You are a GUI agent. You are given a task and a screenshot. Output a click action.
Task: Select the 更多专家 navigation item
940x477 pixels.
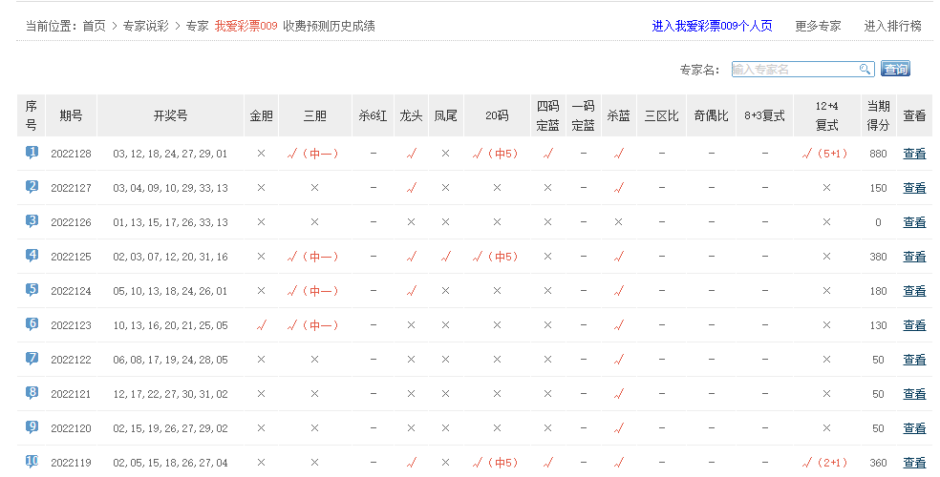[818, 26]
